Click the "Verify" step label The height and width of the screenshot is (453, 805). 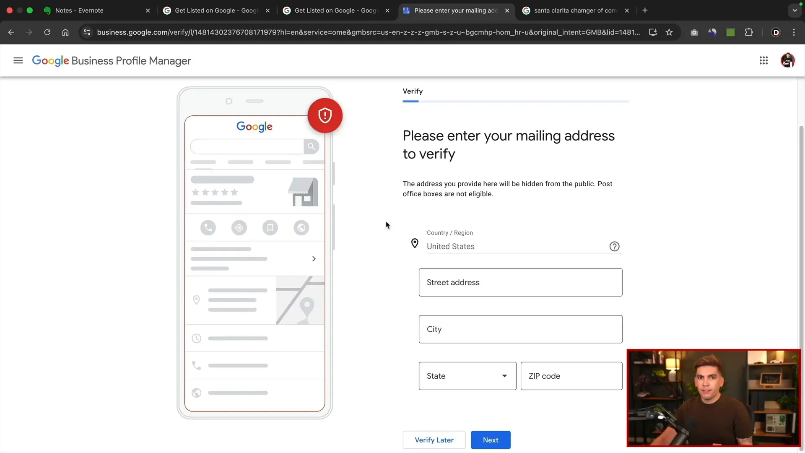pyautogui.click(x=413, y=91)
